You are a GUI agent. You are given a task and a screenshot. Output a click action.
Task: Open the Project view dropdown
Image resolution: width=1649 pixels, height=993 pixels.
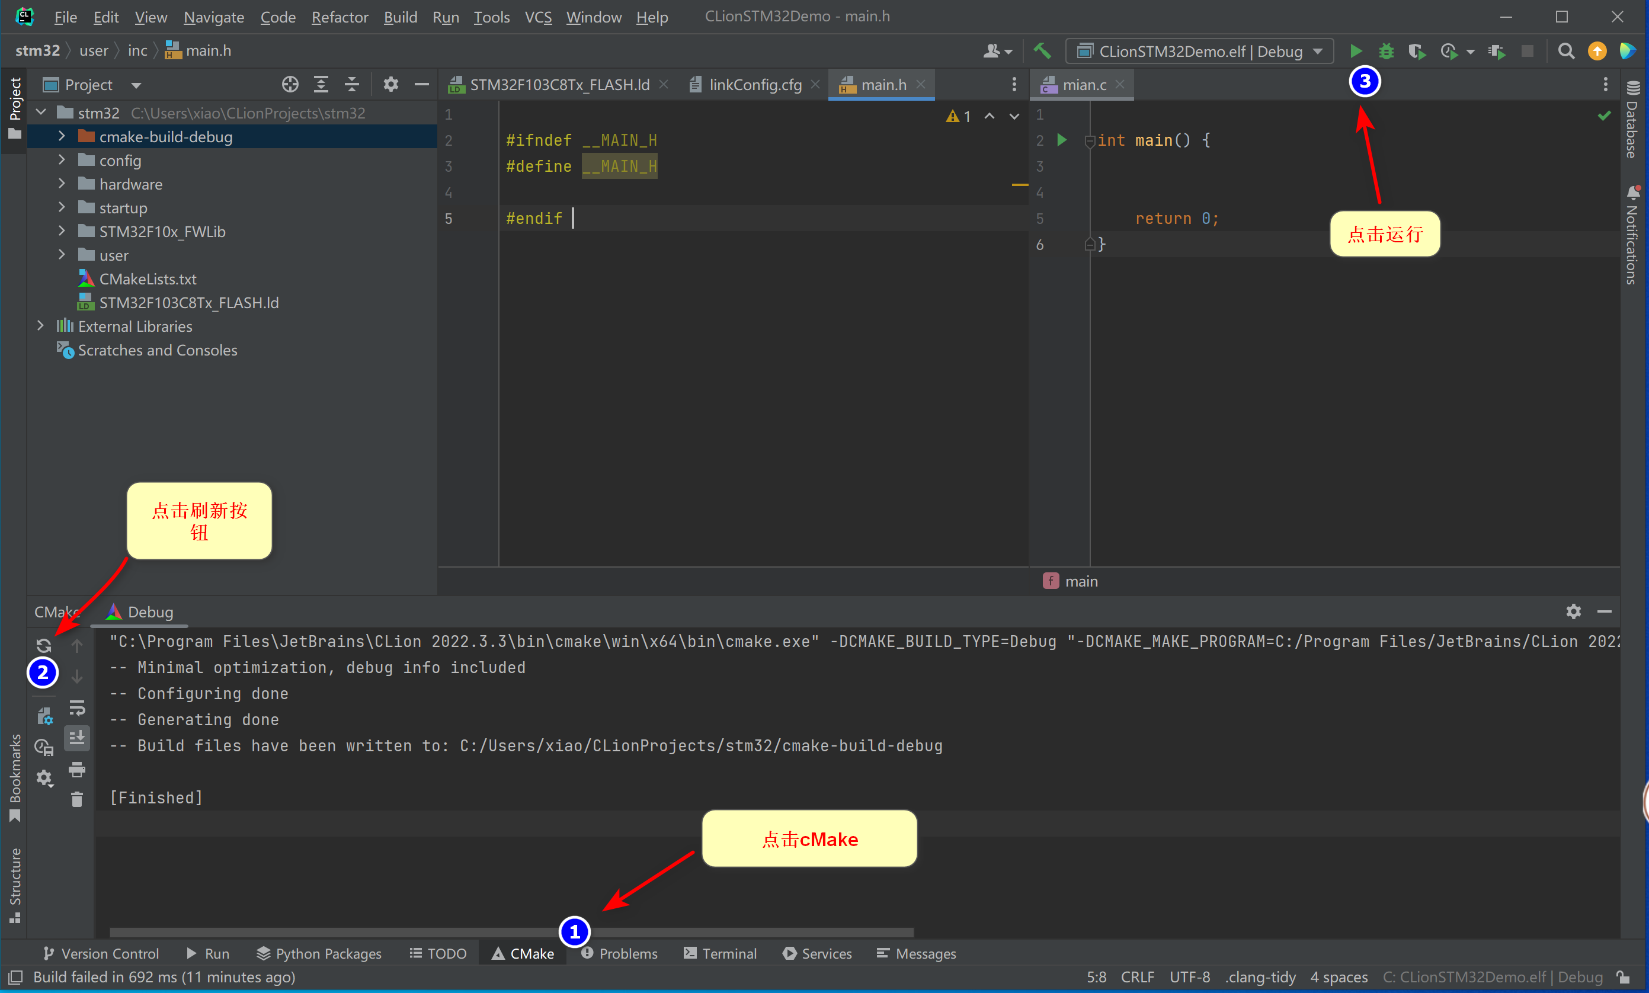tap(136, 86)
